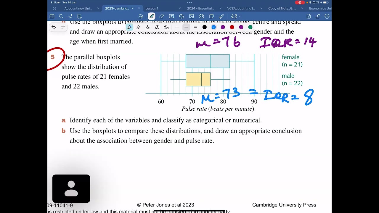The width and height of the screenshot is (379, 213).
Task: Pick the purple swatch beside blue
Action: pyautogui.click(x=223, y=27)
